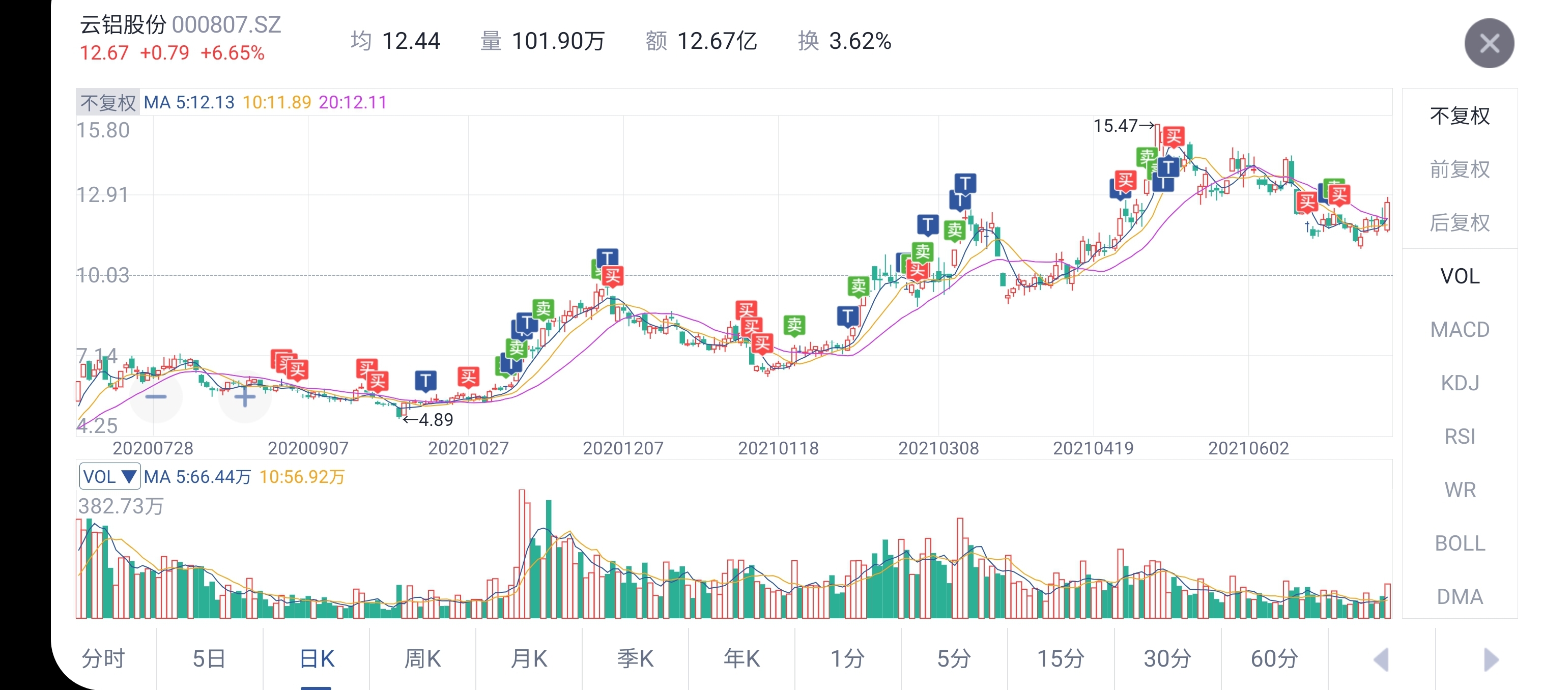Tap the buy marker near 15.47 peak

1174,136
